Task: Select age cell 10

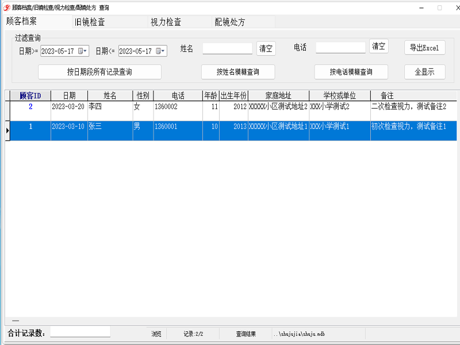Action: coord(210,131)
